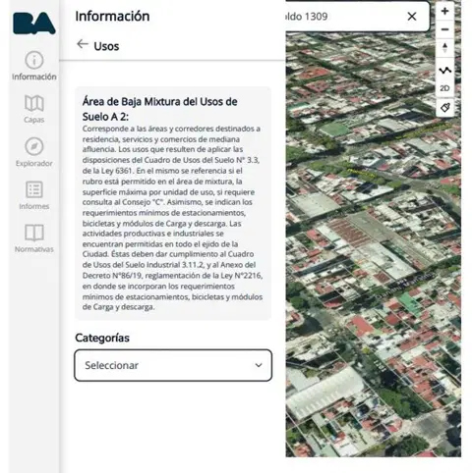
Task: Zoom in the map with plus button
Action: pos(444,12)
